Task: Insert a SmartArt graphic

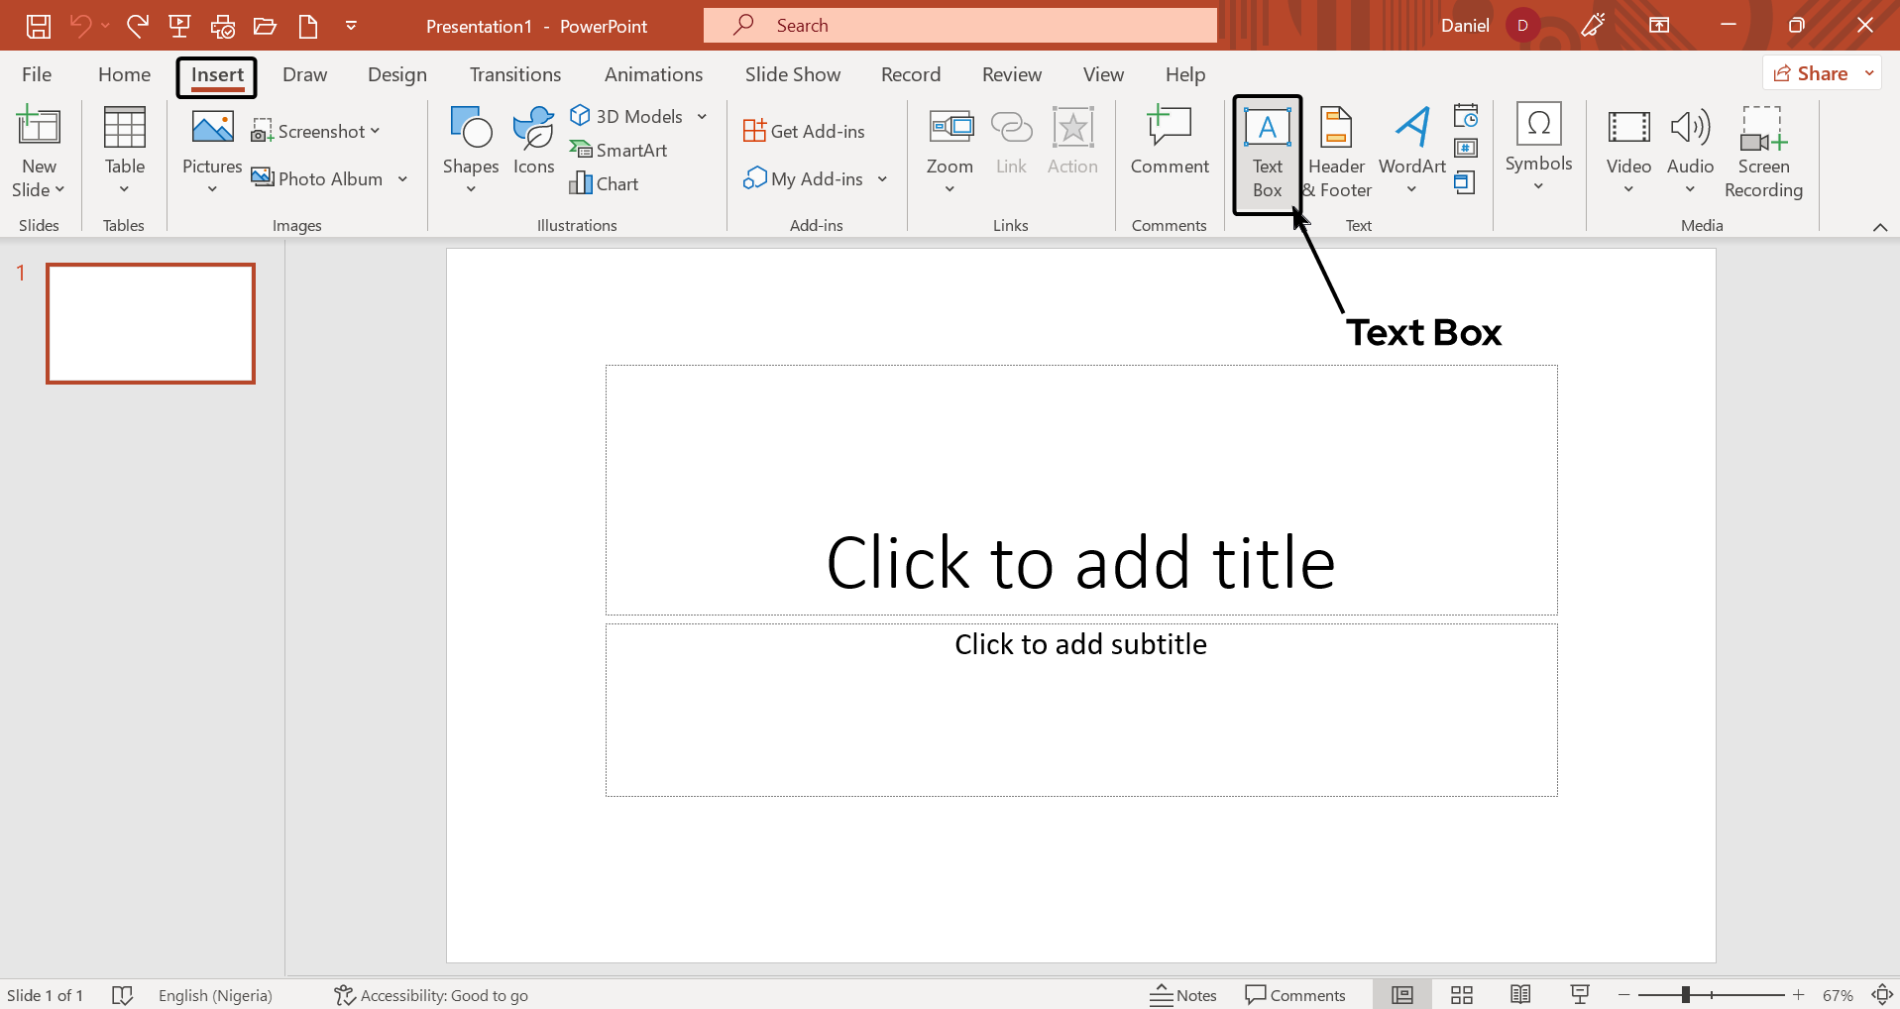Action: point(619,149)
